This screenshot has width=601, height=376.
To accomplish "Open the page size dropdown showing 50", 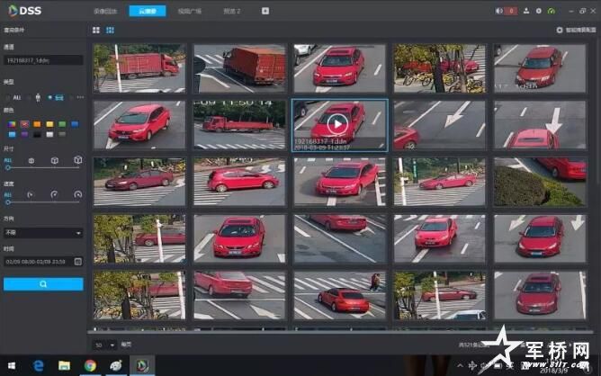I will pyautogui.click(x=104, y=345).
